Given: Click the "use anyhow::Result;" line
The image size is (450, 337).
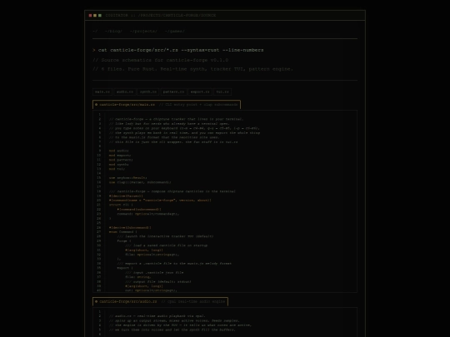Looking at the screenshot, I should [128, 178].
